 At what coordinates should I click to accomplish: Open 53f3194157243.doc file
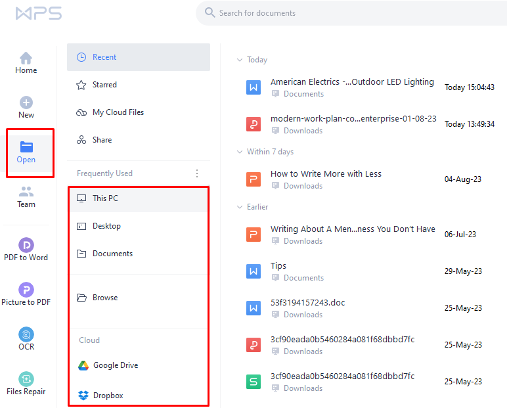click(308, 302)
